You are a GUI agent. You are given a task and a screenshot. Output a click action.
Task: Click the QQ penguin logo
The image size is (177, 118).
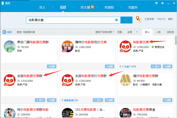point(3,3)
